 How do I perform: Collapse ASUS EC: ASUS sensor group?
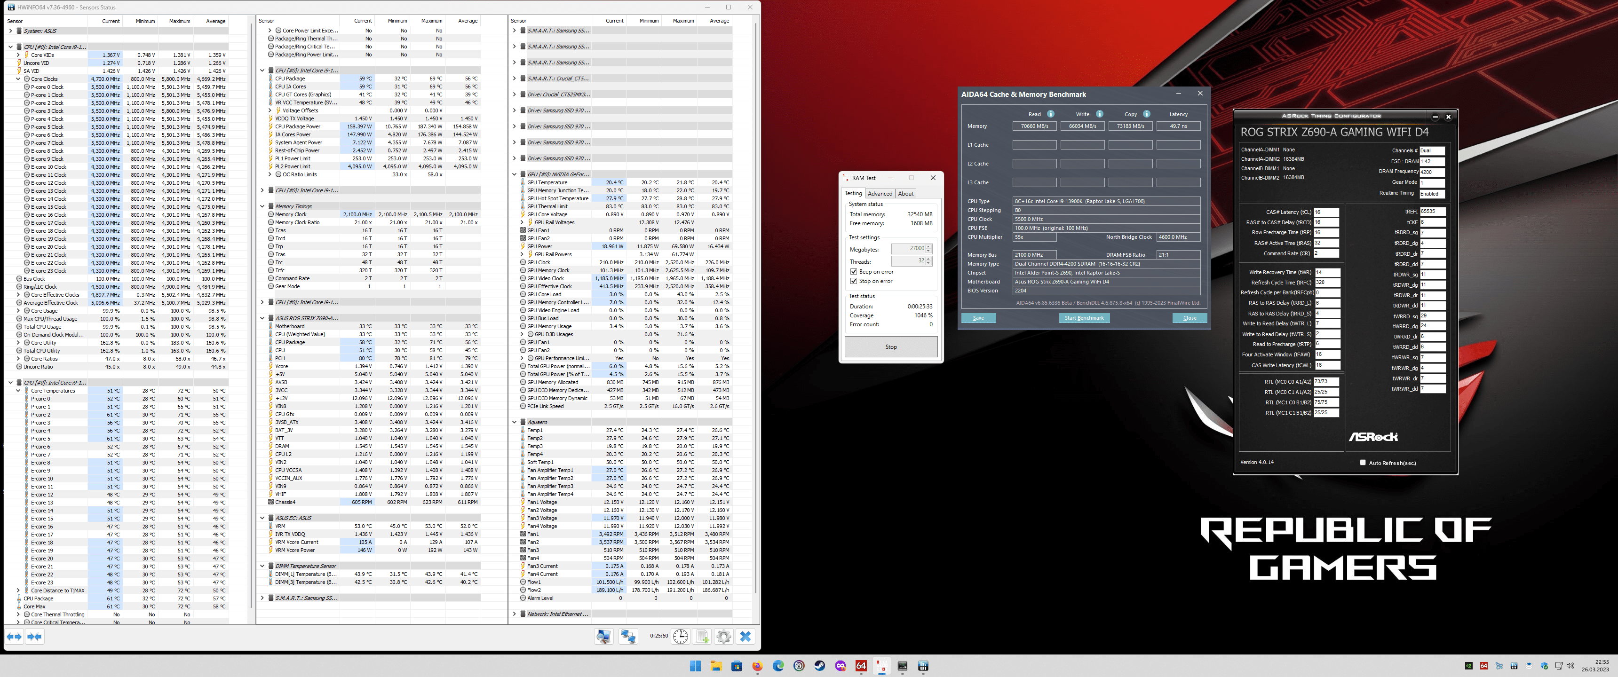point(262,518)
